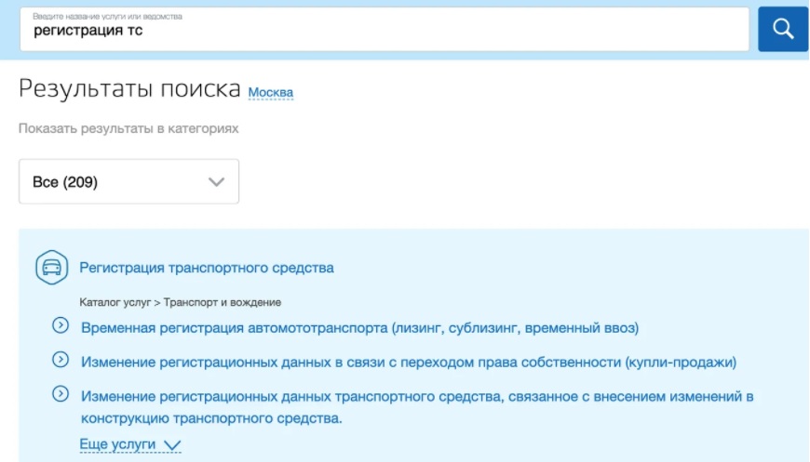810x462 pixels.
Task: Open Регистрация транспортного средства service
Action: pos(206,268)
